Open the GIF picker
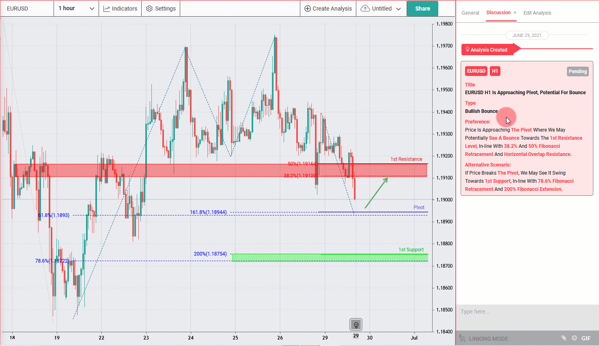 tap(586, 338)
